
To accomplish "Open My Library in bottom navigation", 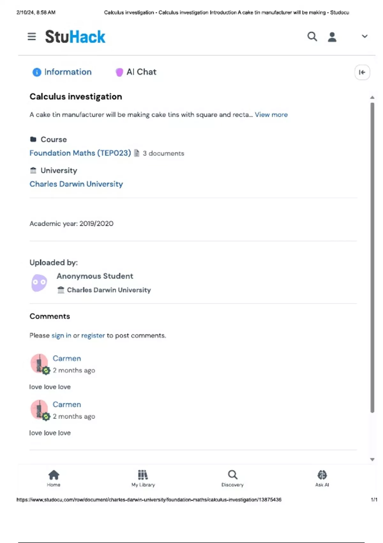I will [143, 478].
